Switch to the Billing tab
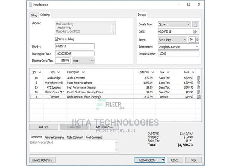The image size is (231, 166). pyautogui.click(x=34, y=15)
